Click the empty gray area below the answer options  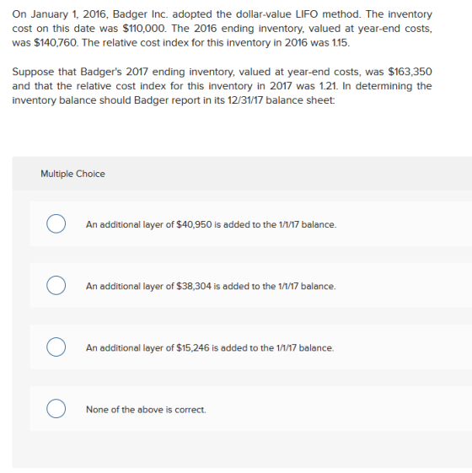[241, 449]
